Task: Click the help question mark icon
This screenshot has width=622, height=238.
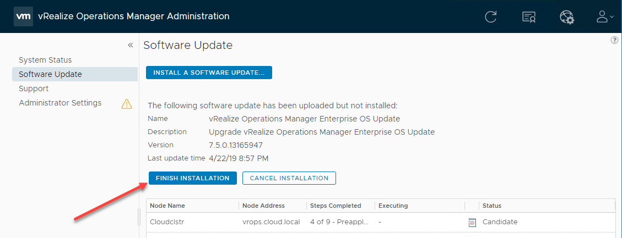Action: point(615,40)
